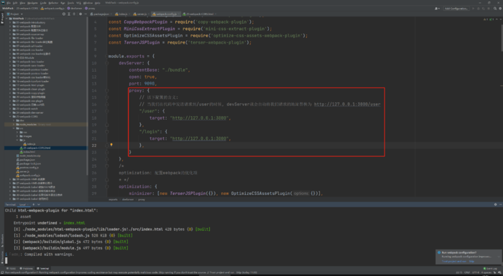This screenshot has height=276, width=503.
Task: Open the Refactor menu
Action: pos(53,3)
